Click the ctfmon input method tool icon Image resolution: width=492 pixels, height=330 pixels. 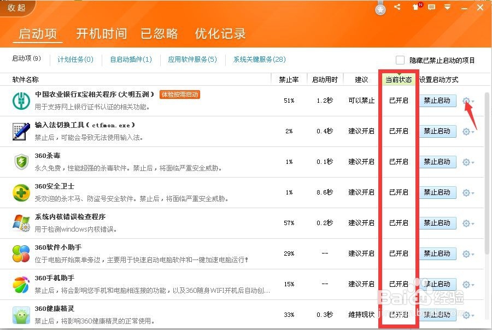[x=21, y=132]
